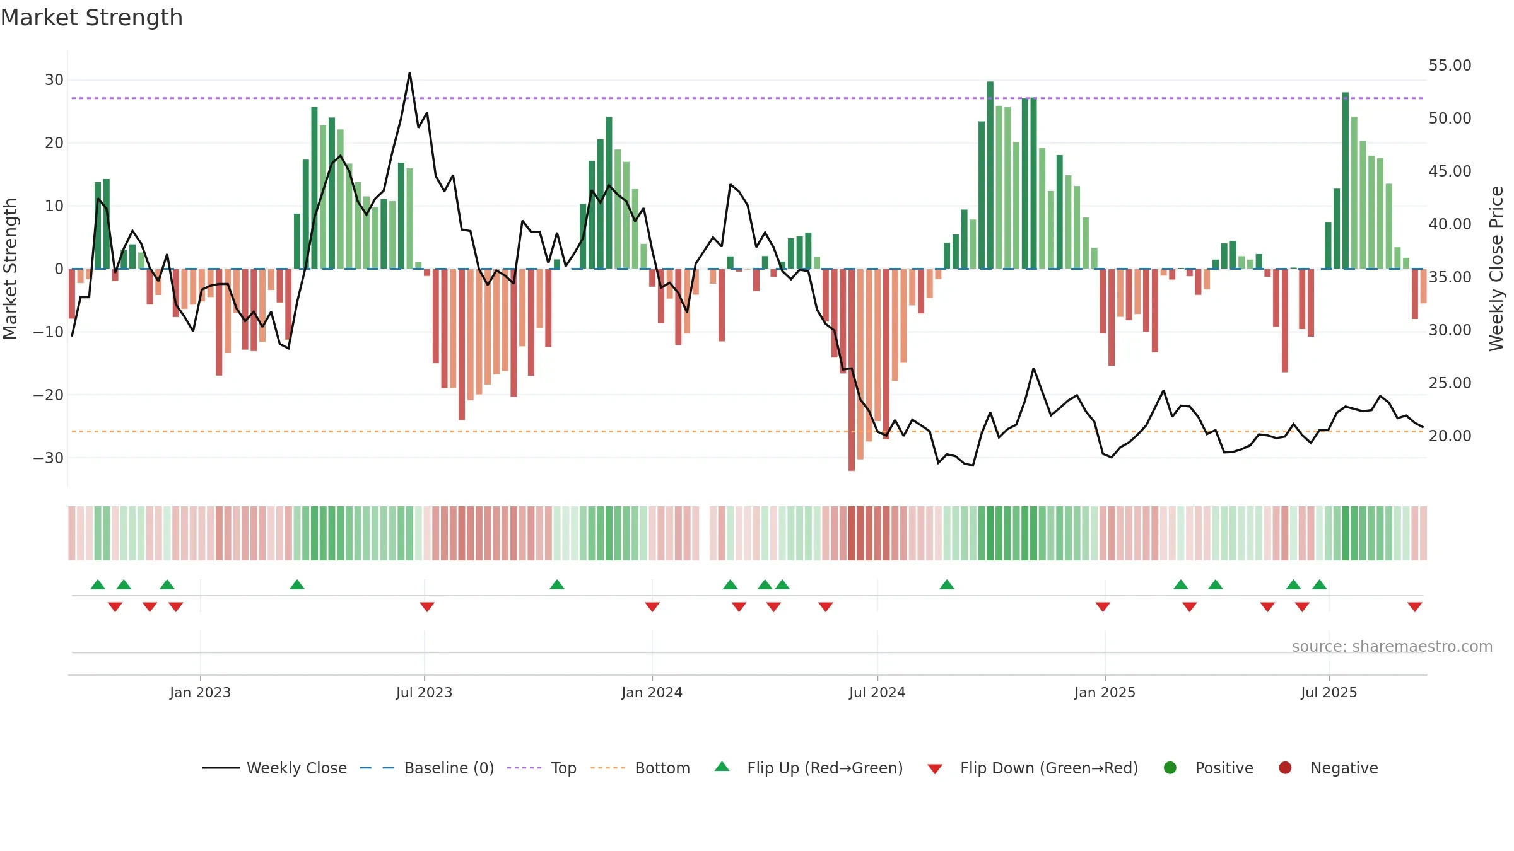The height and width of the screenshot is (851, 1514).
Task: Click the red flip-down marker at Jul 2023
Action: click(427, 607)
